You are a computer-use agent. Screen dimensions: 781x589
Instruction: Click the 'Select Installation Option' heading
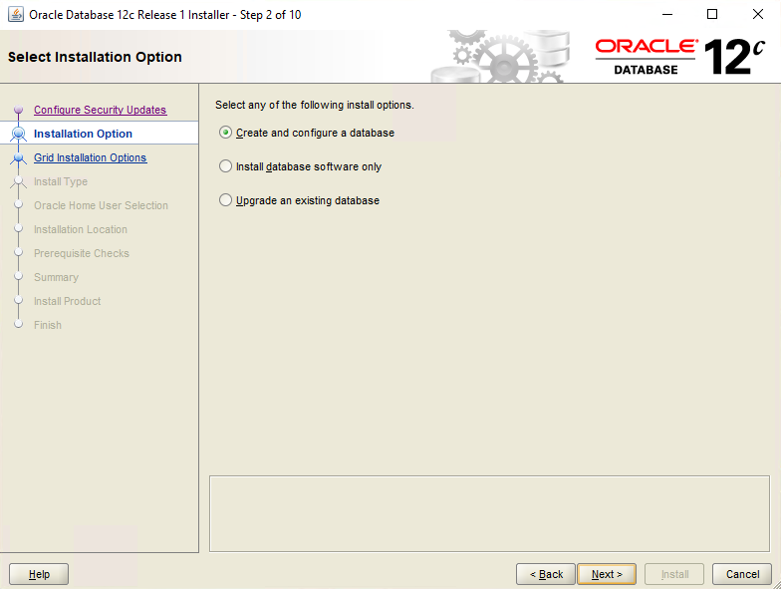95,57
